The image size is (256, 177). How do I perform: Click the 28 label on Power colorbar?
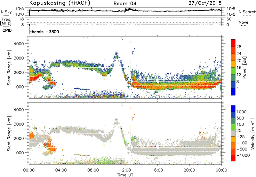tap(239, 47)
